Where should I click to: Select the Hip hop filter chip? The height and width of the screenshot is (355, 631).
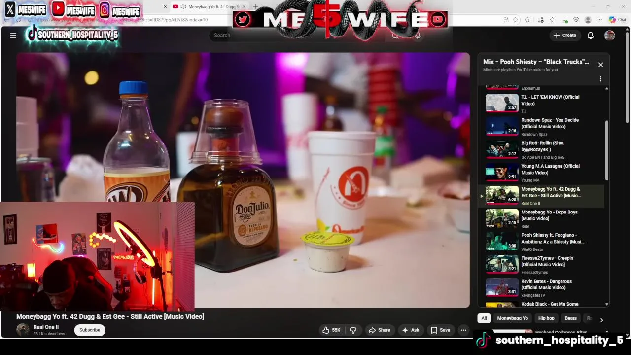click(x=546, y=318)
